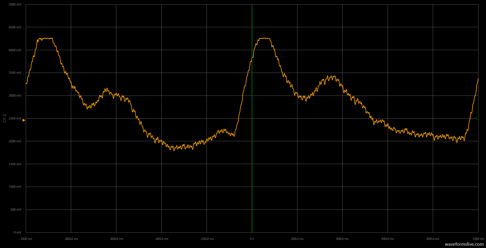
Task: Click the -400.0 ms time axis label
Action: pos(161,239)
